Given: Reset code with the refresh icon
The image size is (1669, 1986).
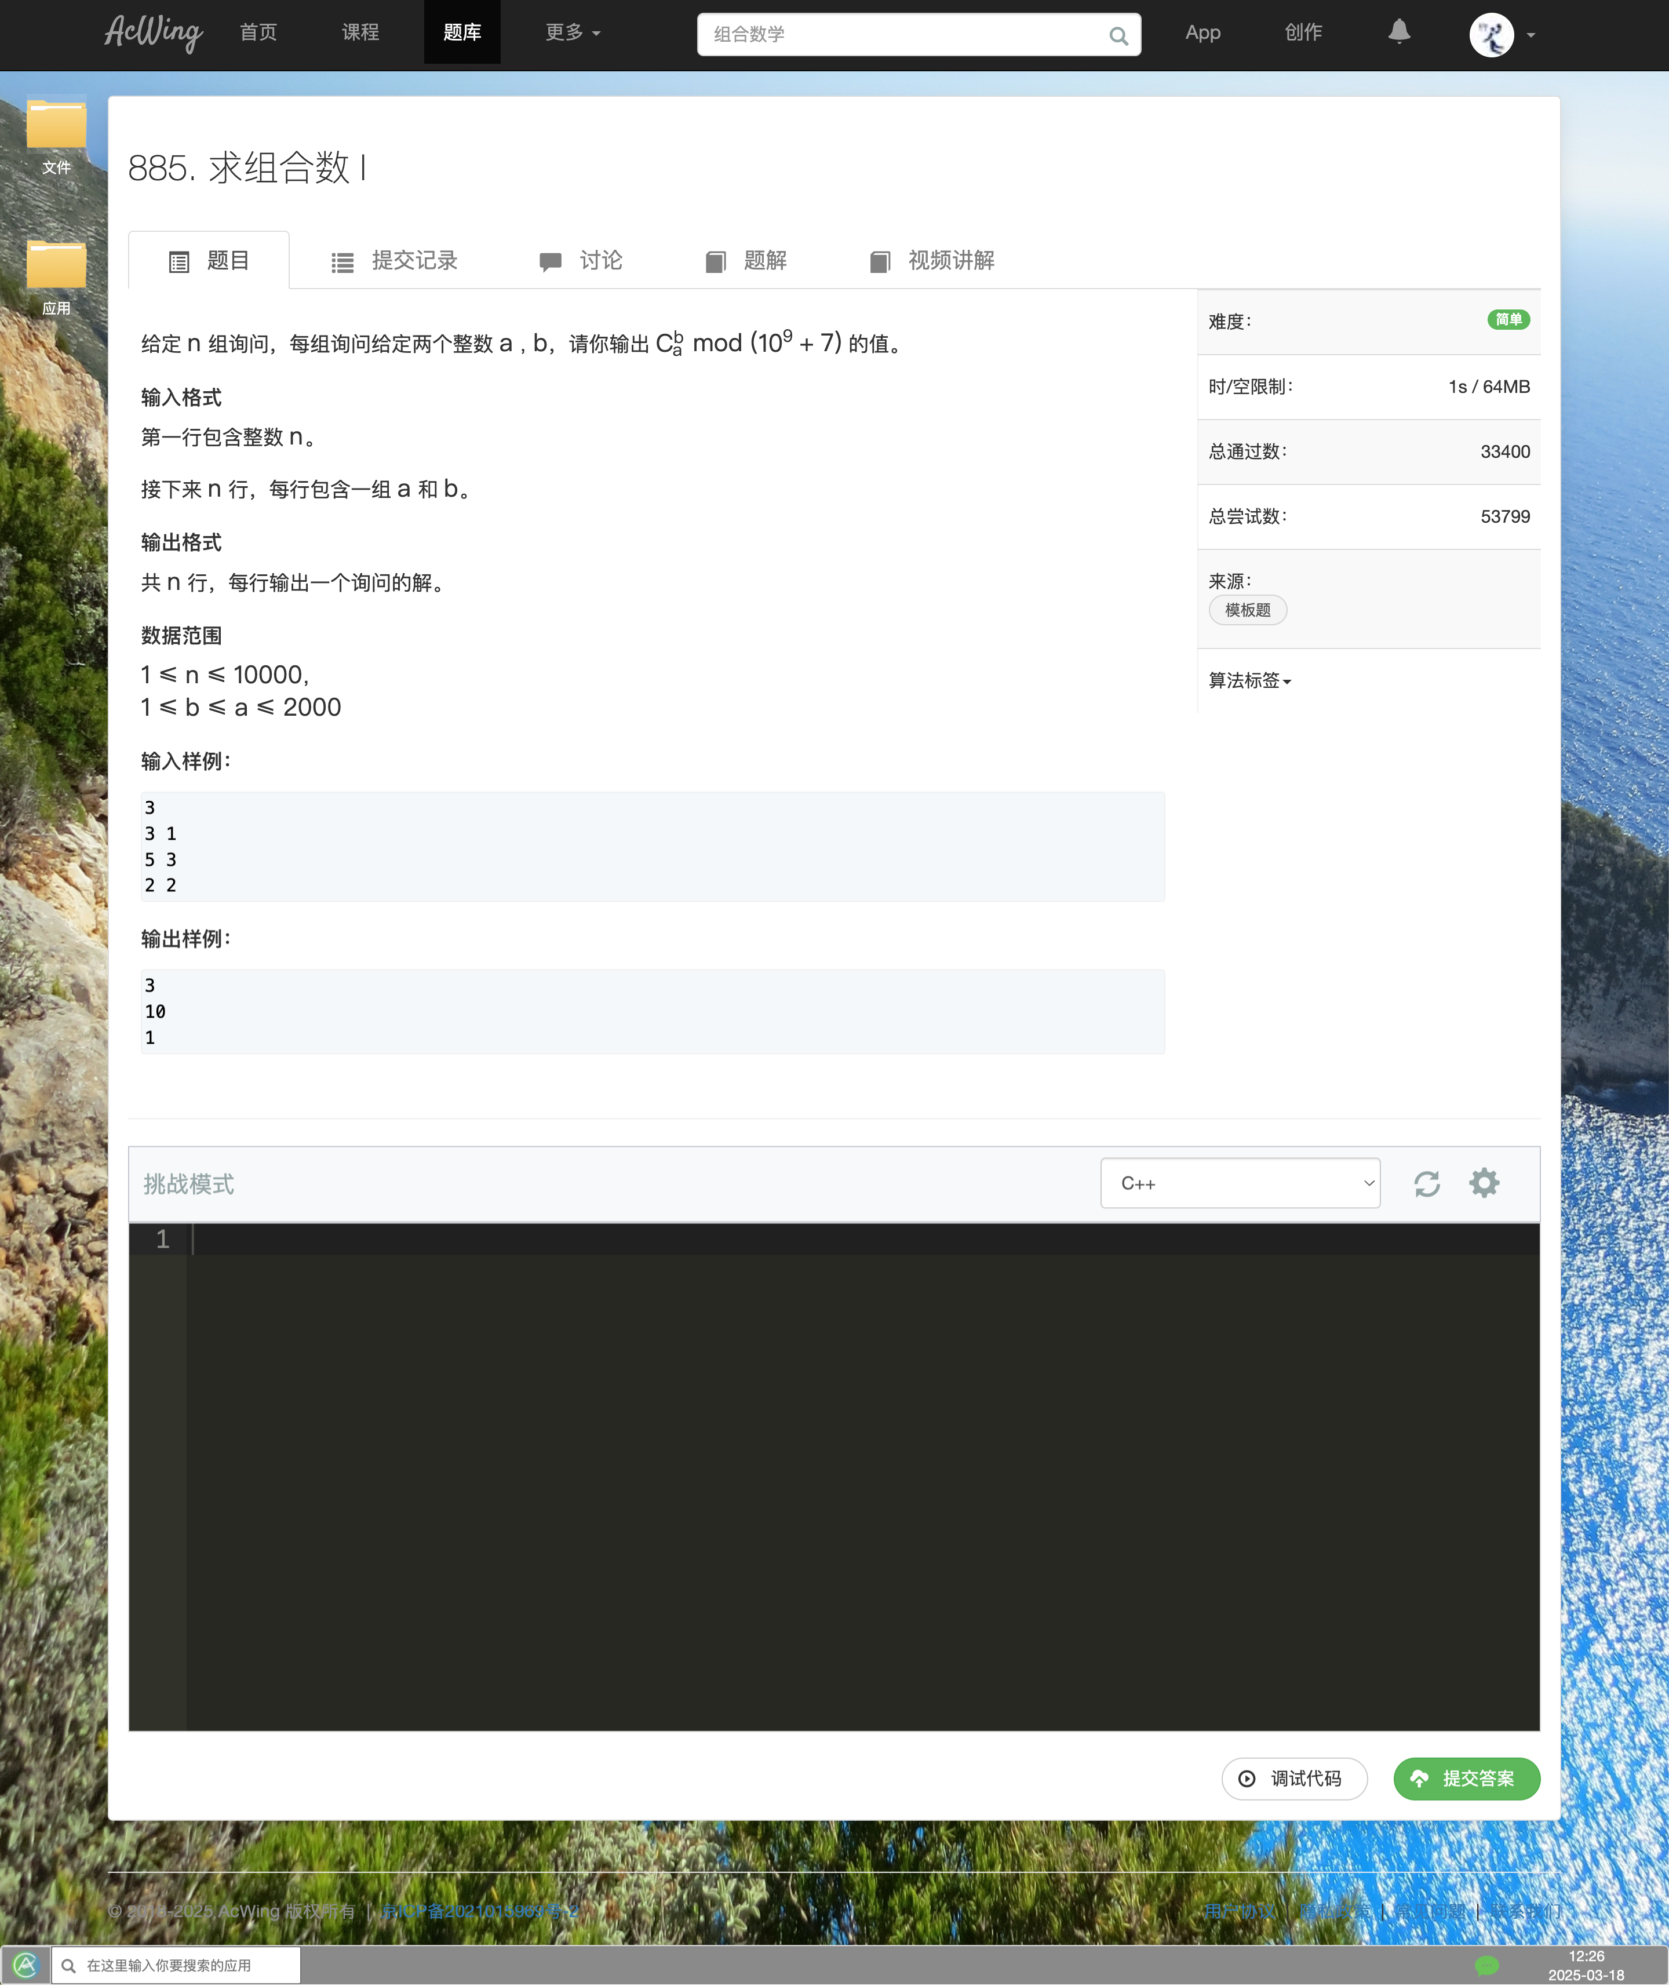Looking at the screenshot, I should 1427,1183.
